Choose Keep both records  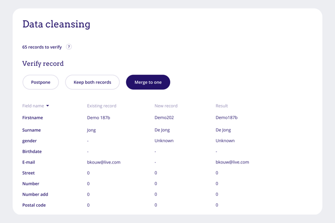pyautogui.click(x=92, y=82)
